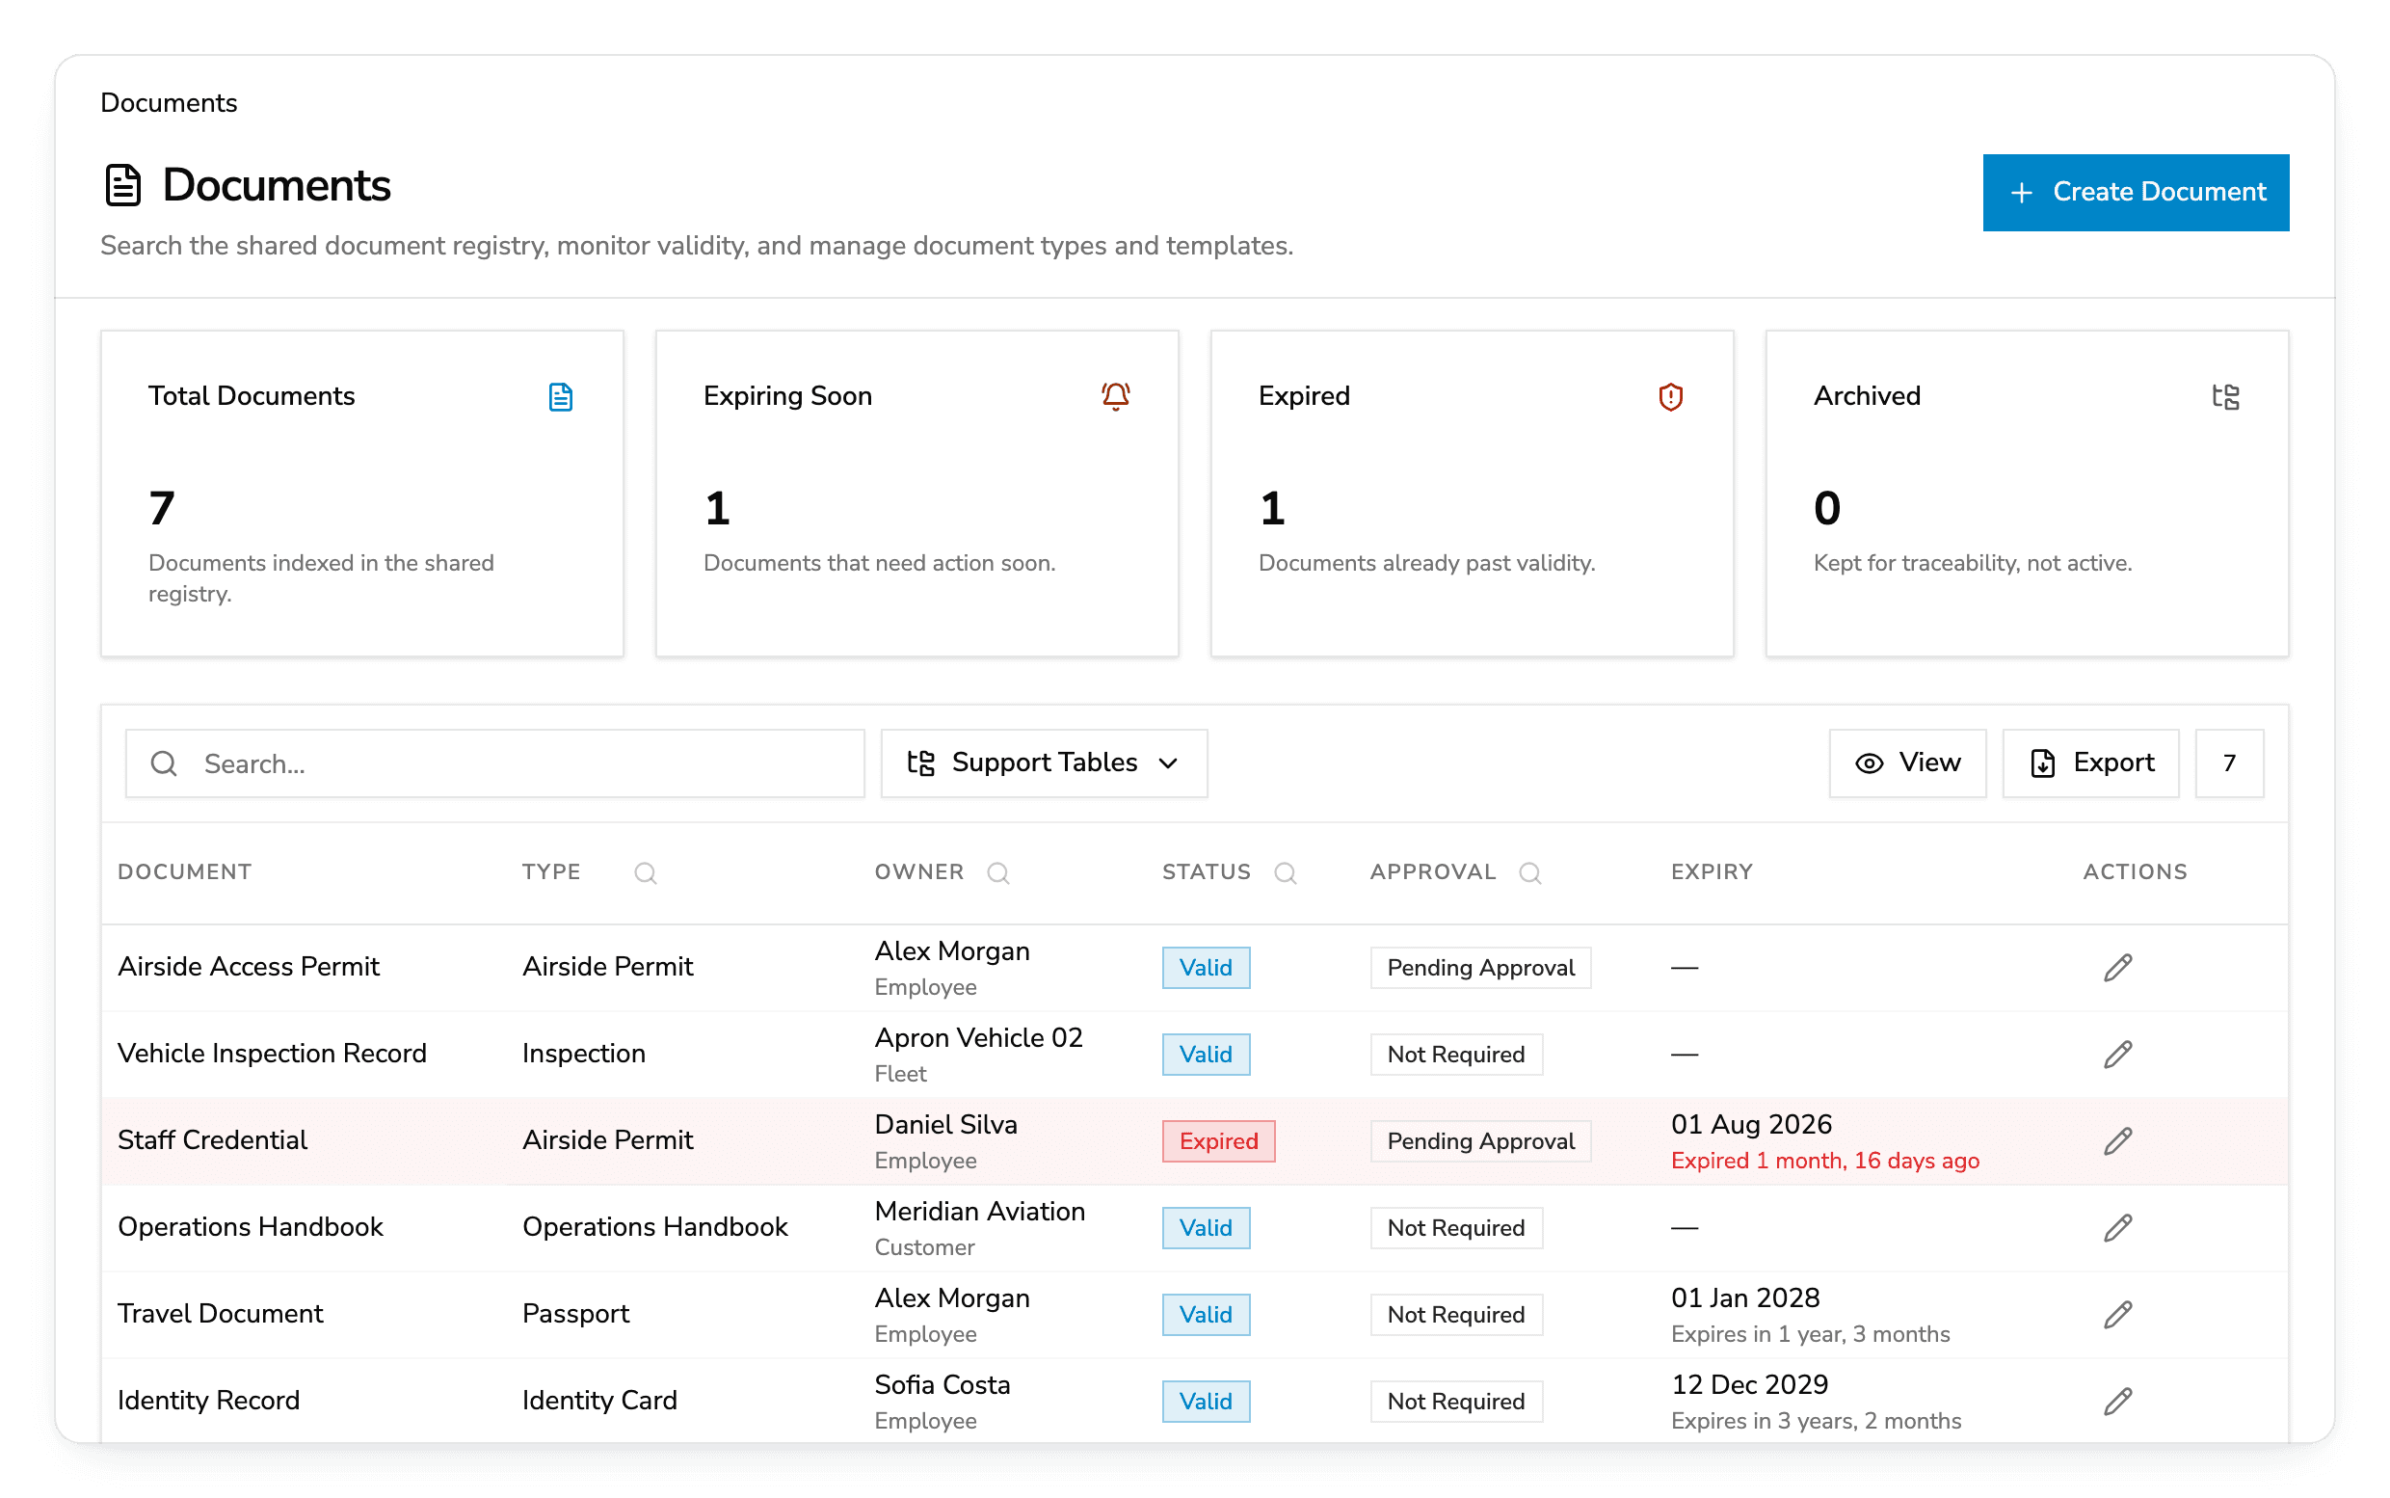Filter by the Status column search icon
The width and height of the screenshot is (2390, 1498).
(1285, 872)
